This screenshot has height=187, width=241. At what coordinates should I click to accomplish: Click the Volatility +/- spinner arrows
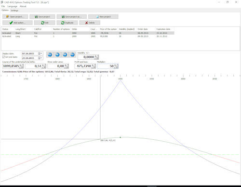96,57
